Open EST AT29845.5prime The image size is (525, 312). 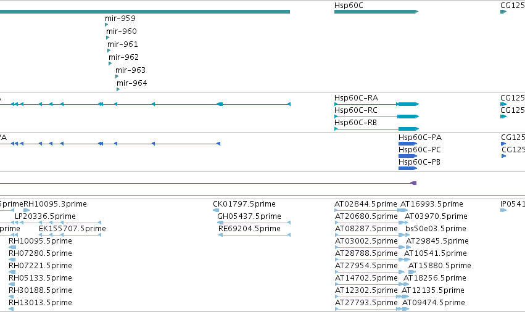tap(437, 241)
